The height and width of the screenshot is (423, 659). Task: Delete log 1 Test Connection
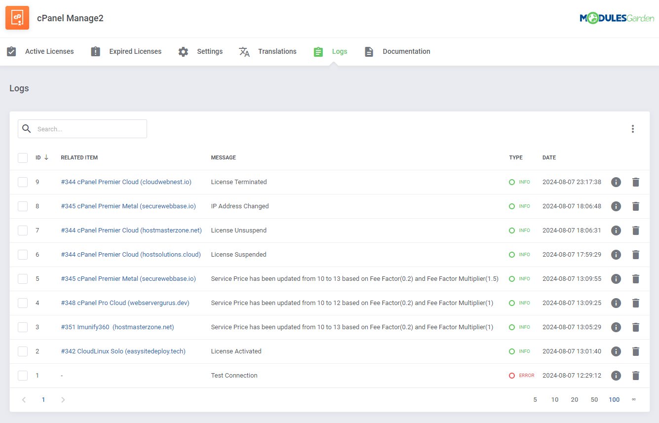pos(636,376)
